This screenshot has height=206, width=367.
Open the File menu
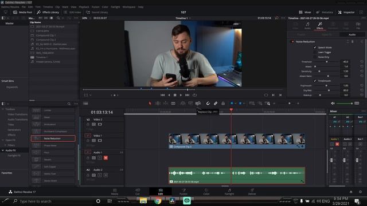coord(24,7)
